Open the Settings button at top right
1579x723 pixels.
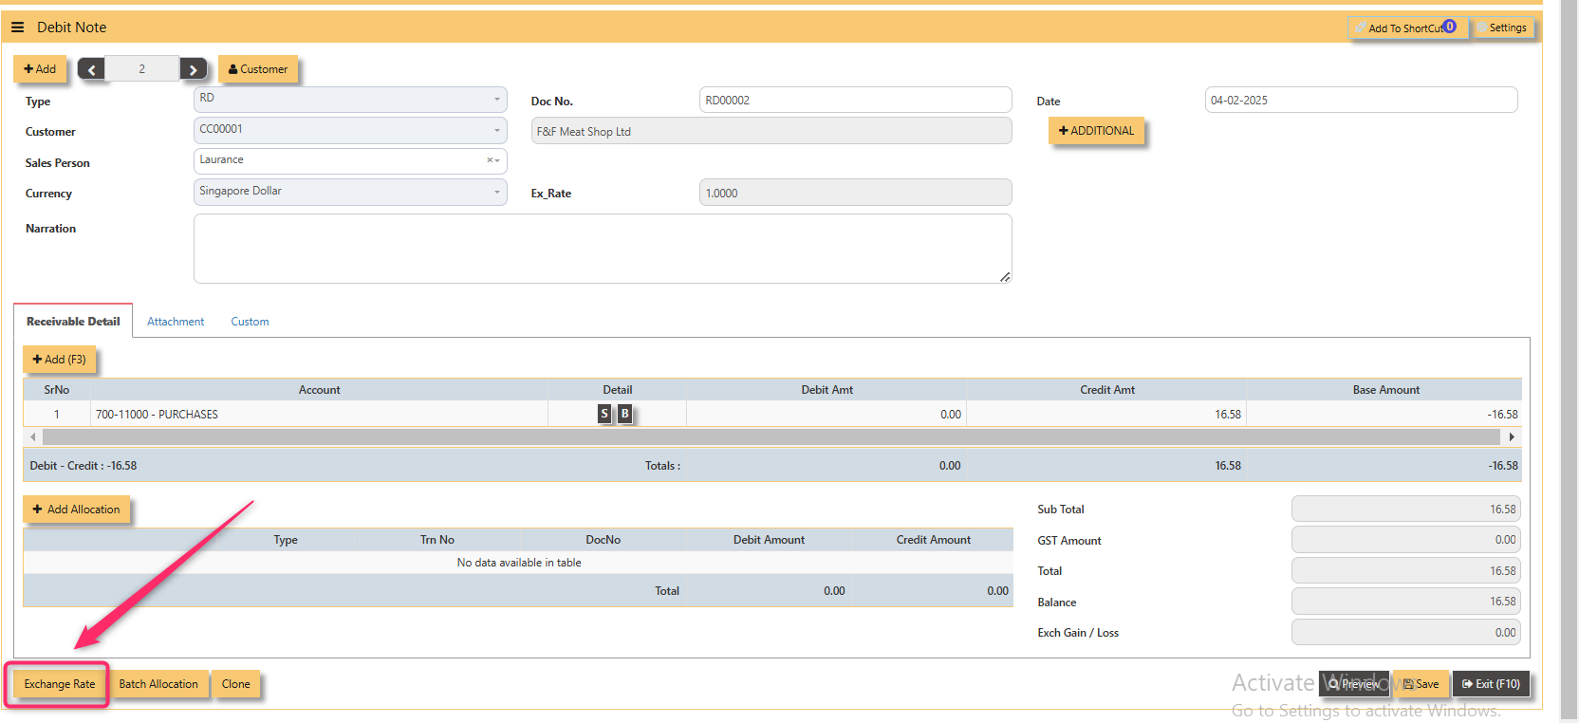(x=1501, y=28)
